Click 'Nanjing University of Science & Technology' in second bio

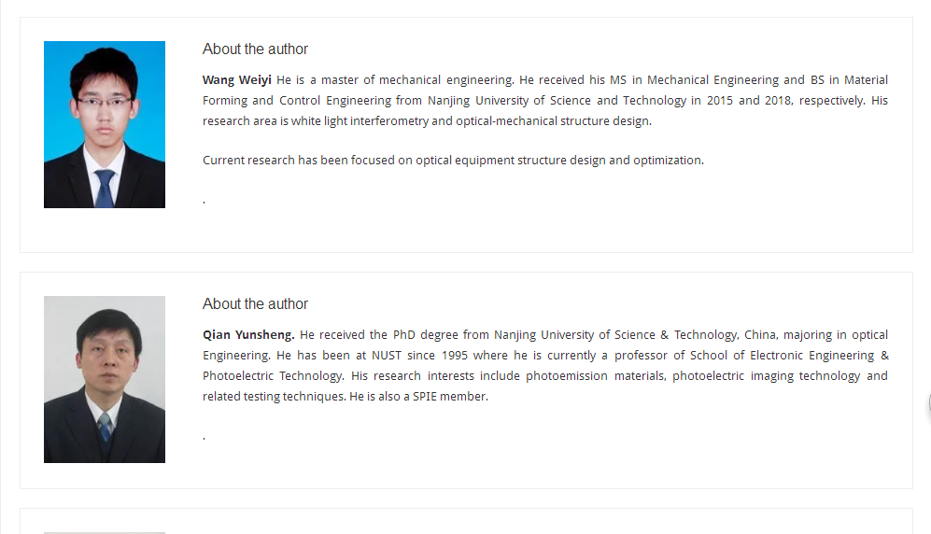pos(615,335)
